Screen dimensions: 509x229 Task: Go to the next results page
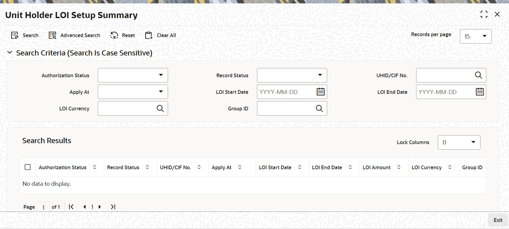pyautogui.click(x=100, y=207)
